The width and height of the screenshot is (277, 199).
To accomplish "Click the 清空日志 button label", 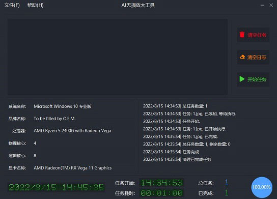I will click(257, 57).
